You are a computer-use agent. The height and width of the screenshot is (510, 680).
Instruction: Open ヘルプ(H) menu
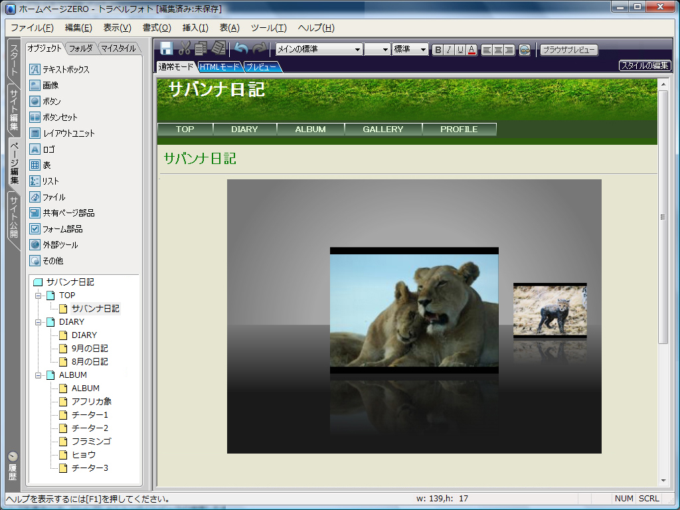click(316, 28)
